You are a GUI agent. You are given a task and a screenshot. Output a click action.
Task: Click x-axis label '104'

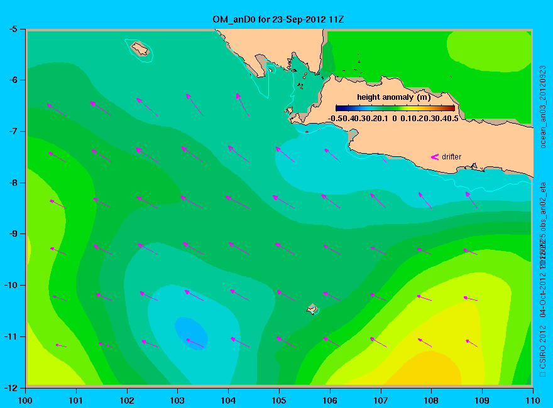[228, 400]
